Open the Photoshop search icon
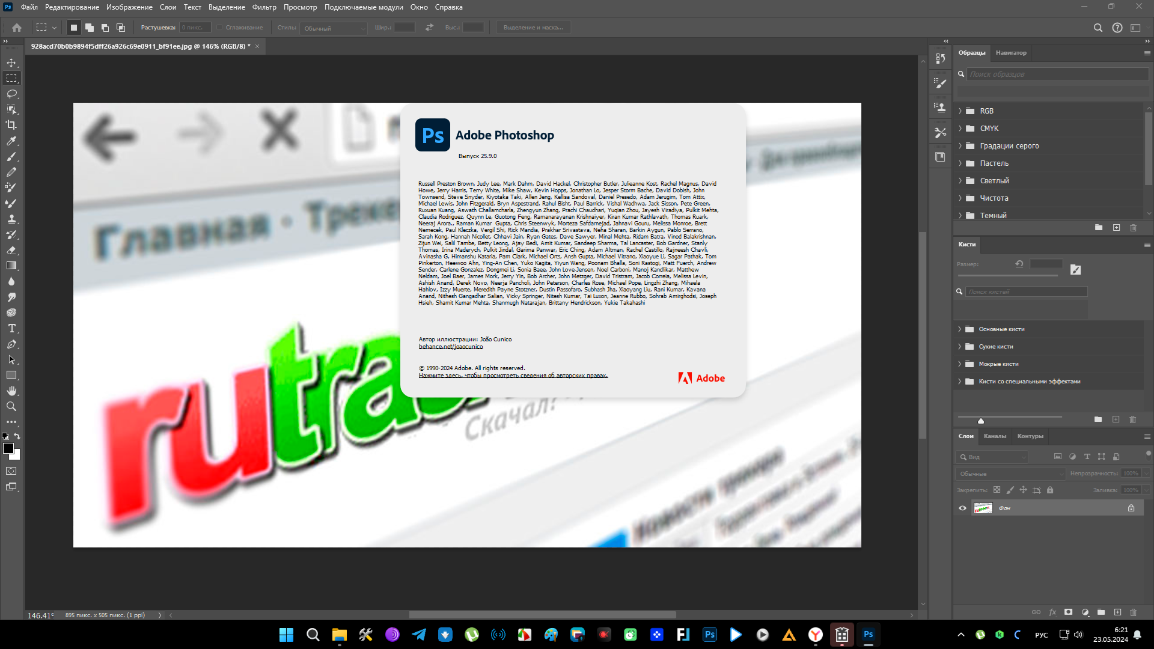The width and height of the screenshot is (1154, 649). (x=1098, y=28)
